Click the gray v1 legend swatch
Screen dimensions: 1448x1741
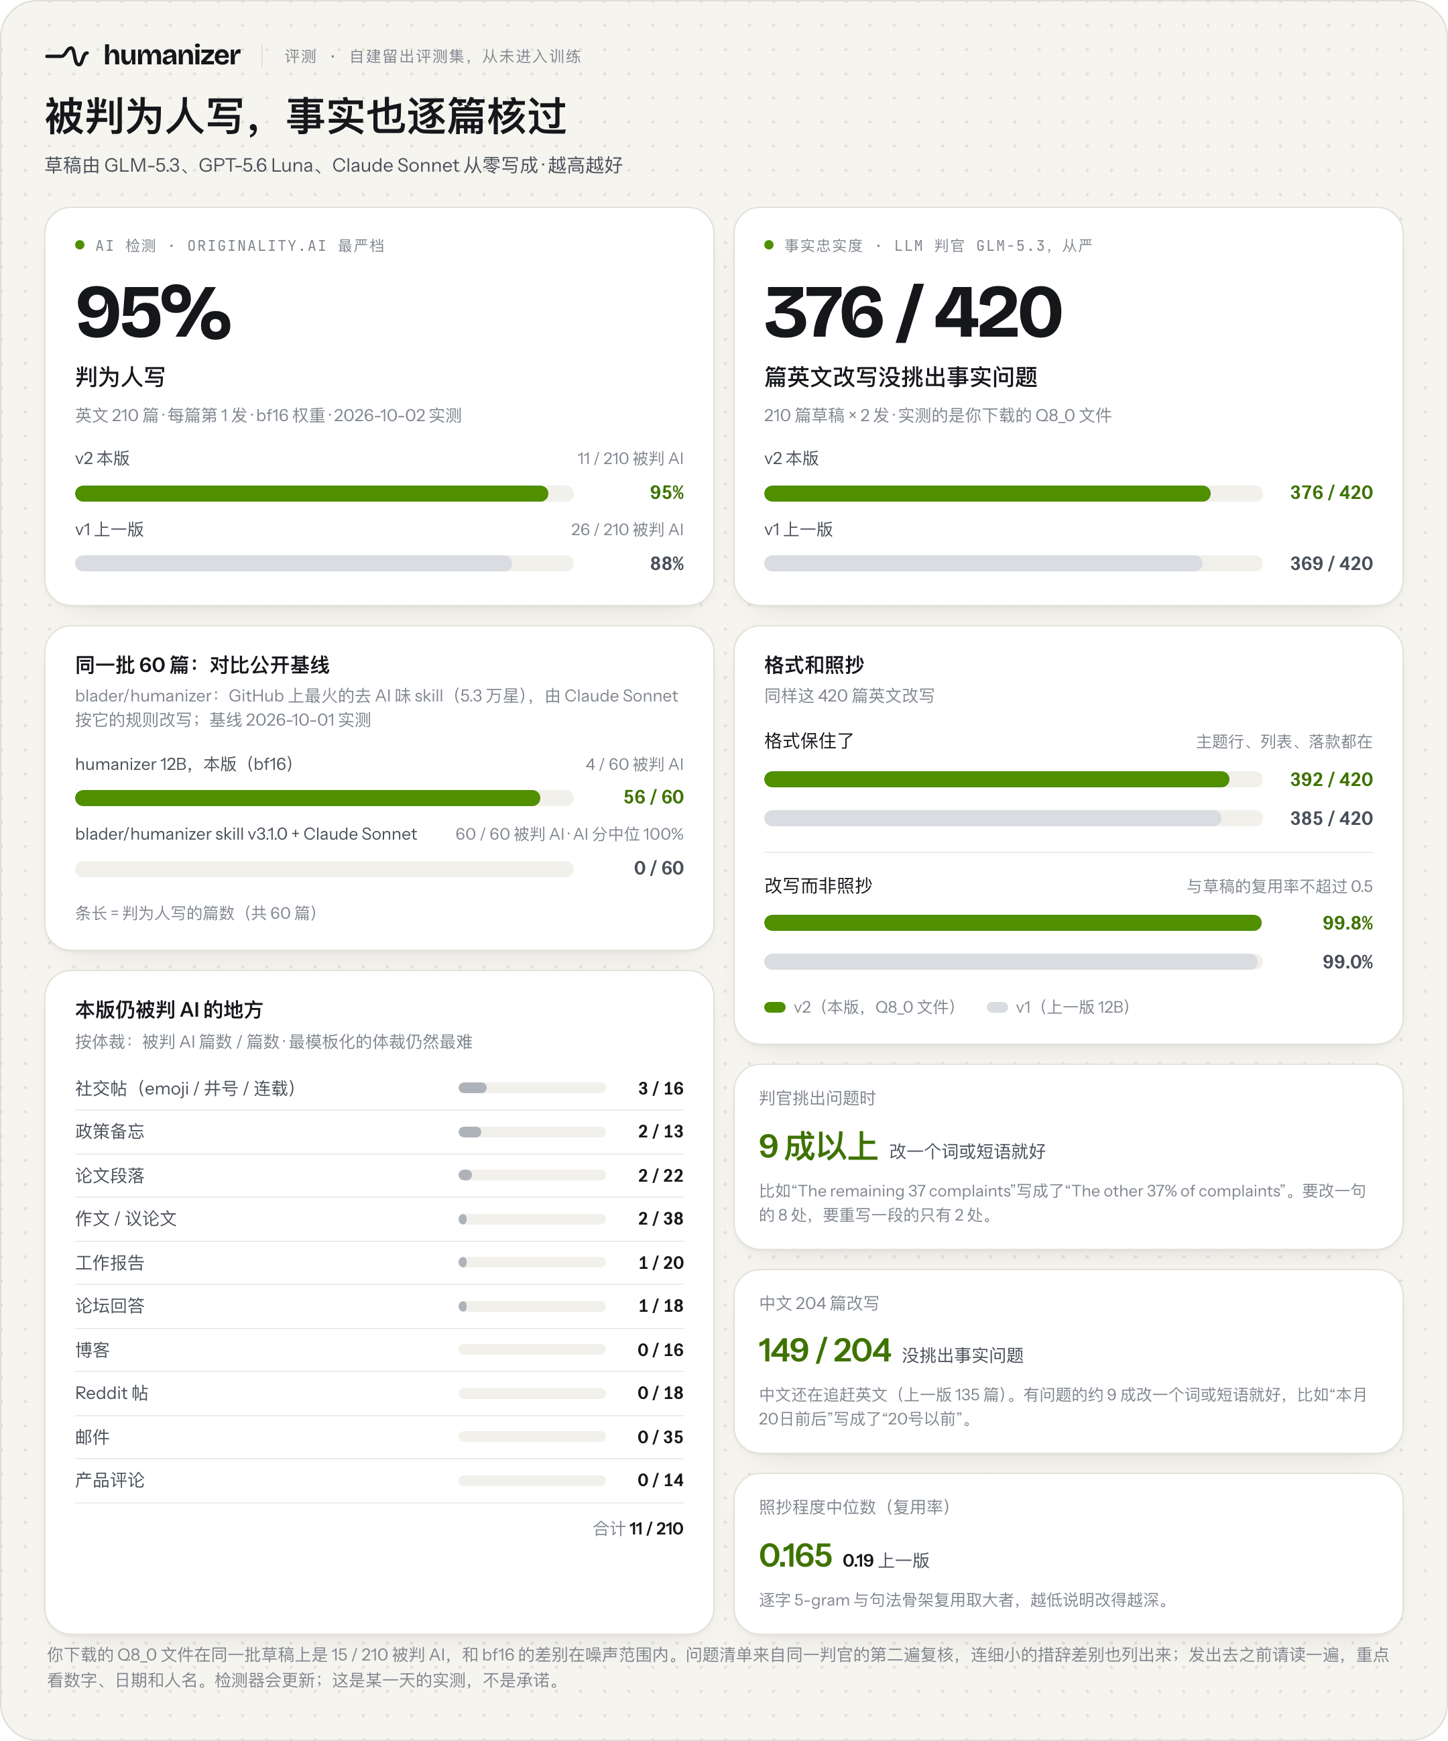(997, 1007)
